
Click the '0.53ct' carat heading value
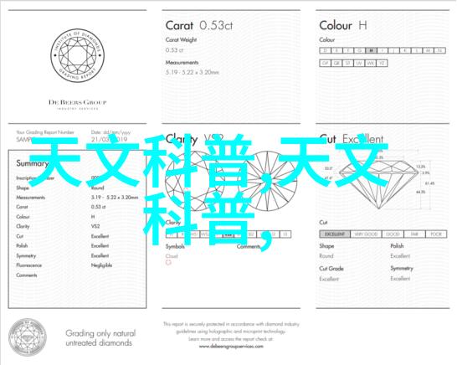point(216,26)
